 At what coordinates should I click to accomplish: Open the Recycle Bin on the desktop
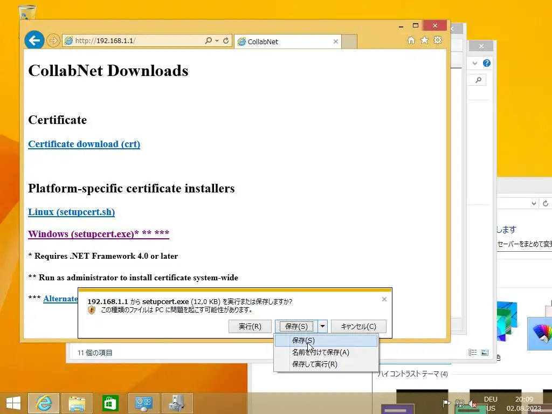click(27, 12)
